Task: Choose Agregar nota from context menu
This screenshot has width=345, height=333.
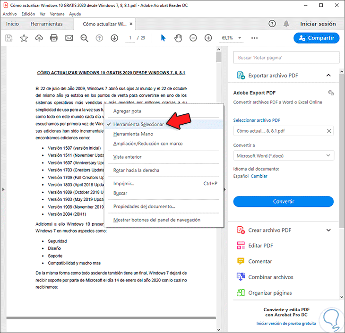Action: tap(164, 111)
